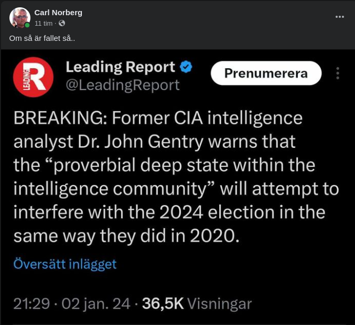Click the '2024 election' text line in tweet
Image resolution: width=355 pixels, height=325 pixels.
[x=169, y=212]
